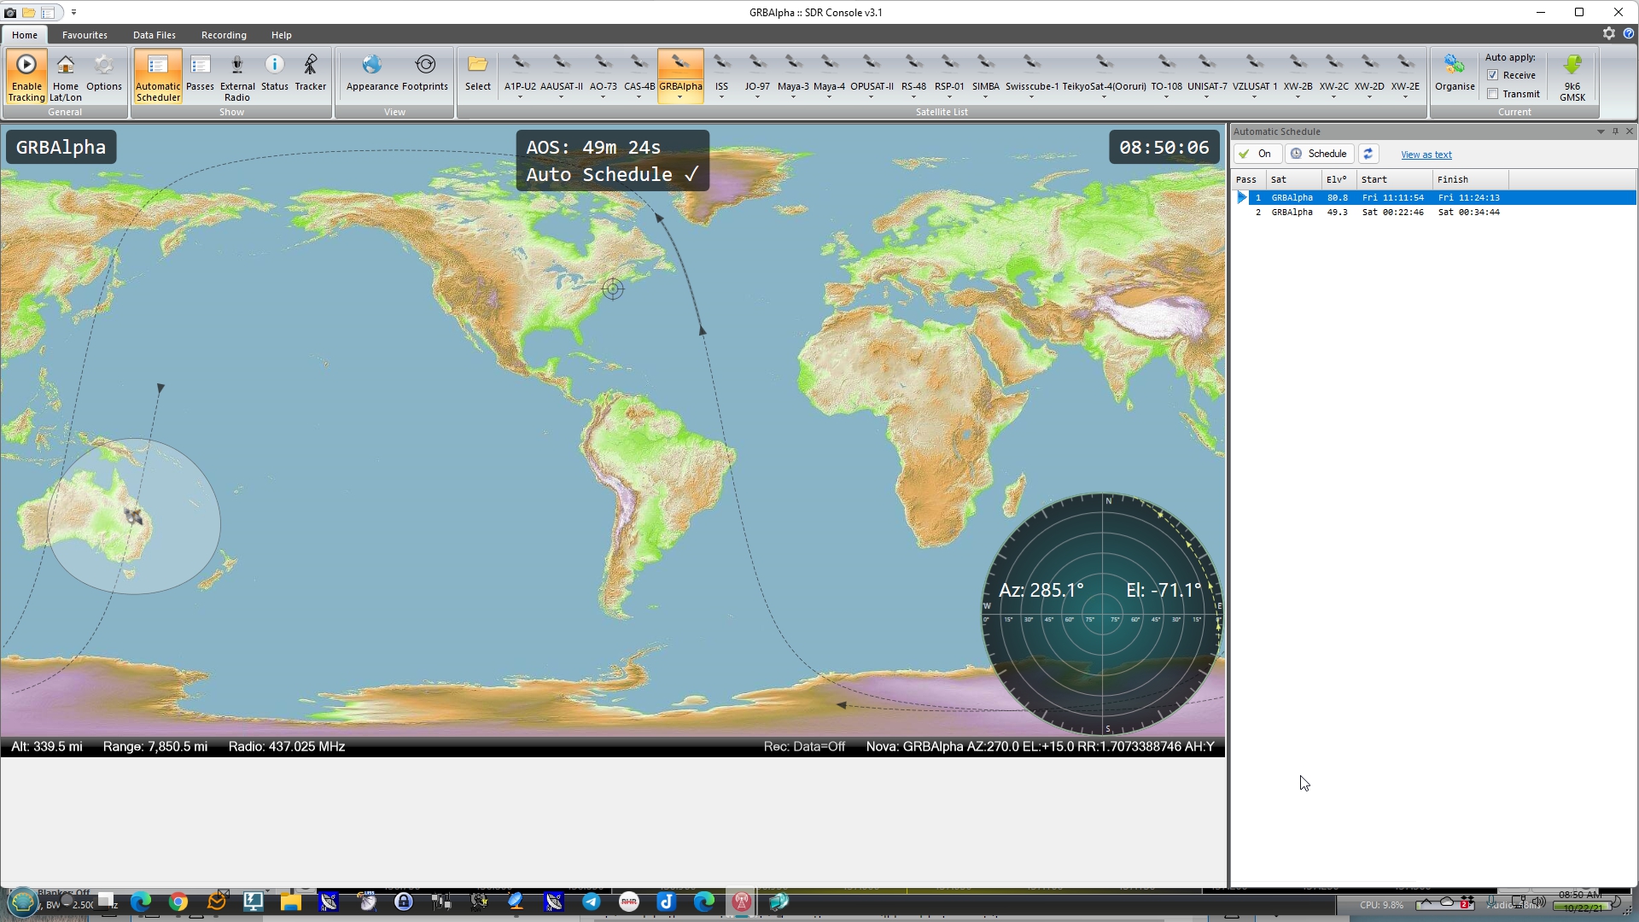Open the Data Files tab
1639x922 pixels.
point(155,35)
